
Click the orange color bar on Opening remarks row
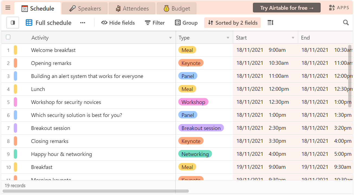[15, 63]
